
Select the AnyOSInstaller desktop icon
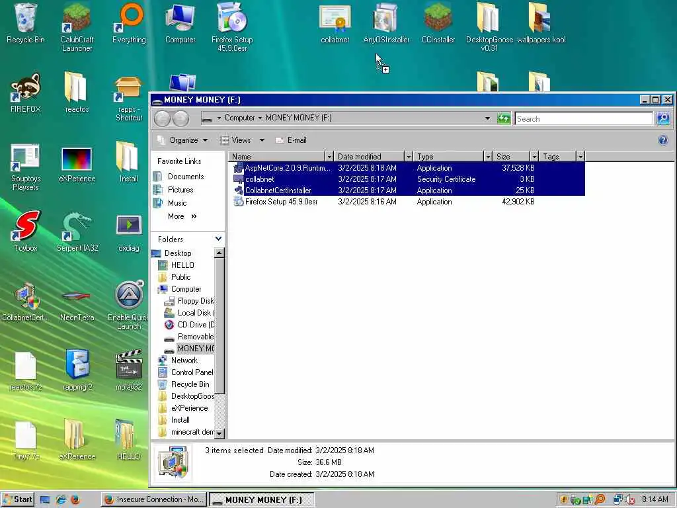pos(386,24)
